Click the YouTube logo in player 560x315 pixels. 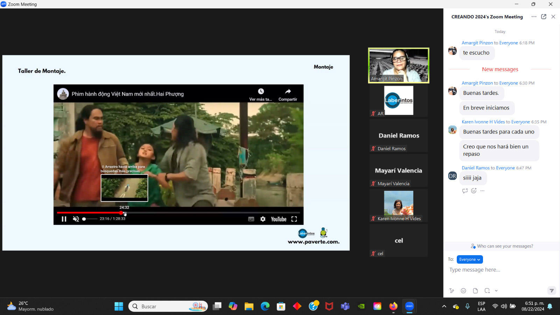coord(279,219)
